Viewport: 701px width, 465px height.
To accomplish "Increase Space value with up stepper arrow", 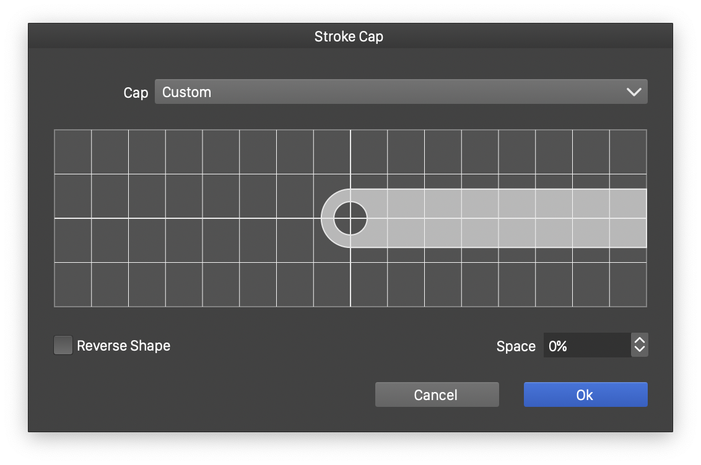I will click(640, 340).
